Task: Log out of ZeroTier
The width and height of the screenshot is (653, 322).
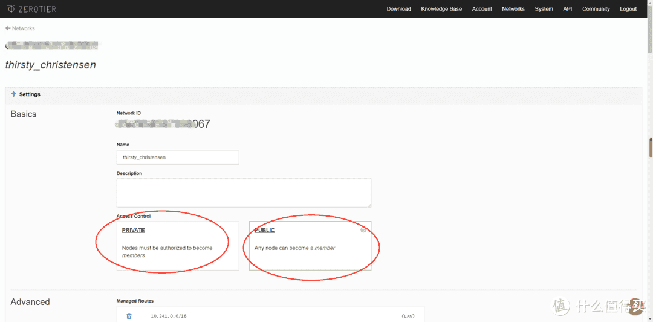Action: (628, 8)
